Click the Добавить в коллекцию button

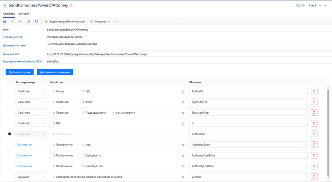pyautogui.click(x=55, y=72)
